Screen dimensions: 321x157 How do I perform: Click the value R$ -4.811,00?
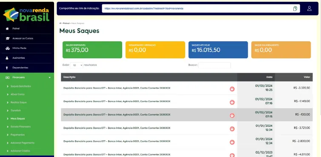pos(302,154)
